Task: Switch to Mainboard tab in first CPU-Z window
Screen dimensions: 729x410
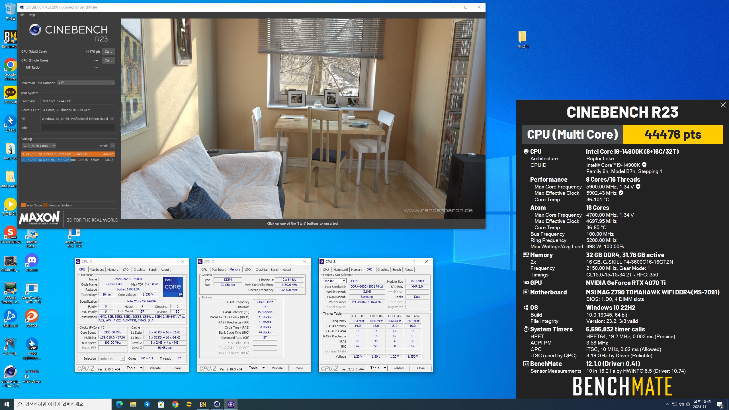Action: pyautogui.click(x=97, y=270)
